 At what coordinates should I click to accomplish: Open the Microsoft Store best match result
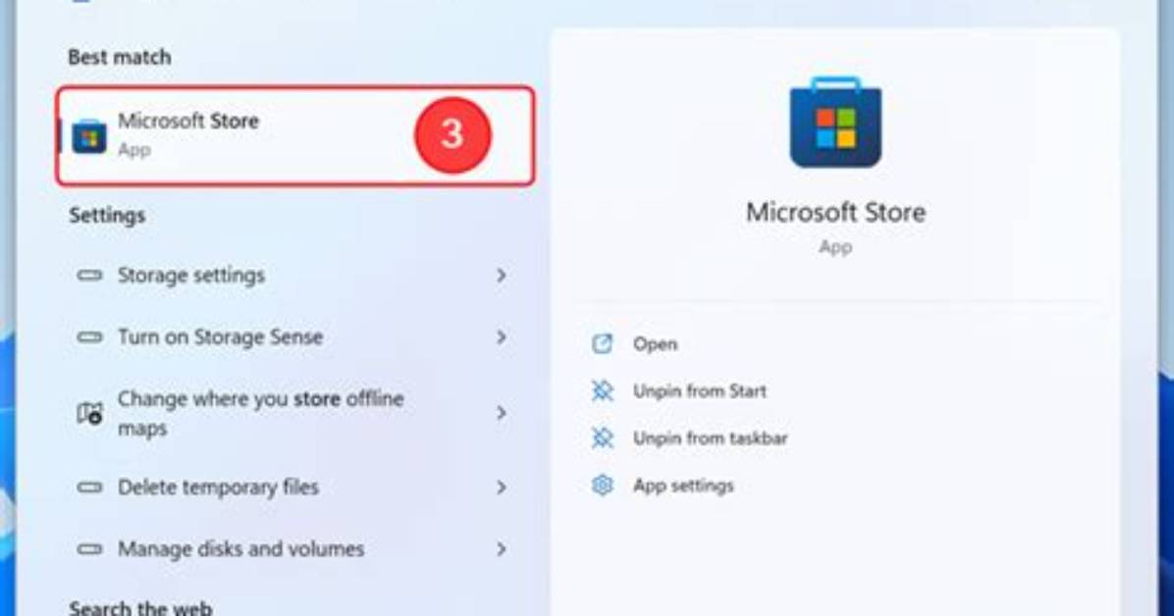click(x=295, y=135)
